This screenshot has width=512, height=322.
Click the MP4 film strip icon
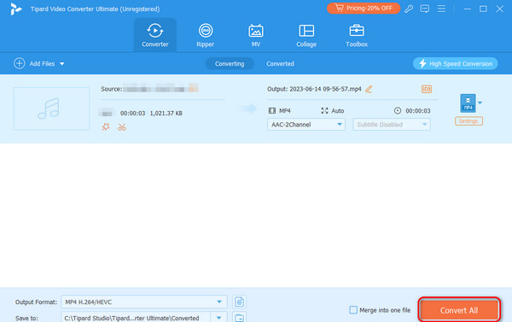click(272, 111)
